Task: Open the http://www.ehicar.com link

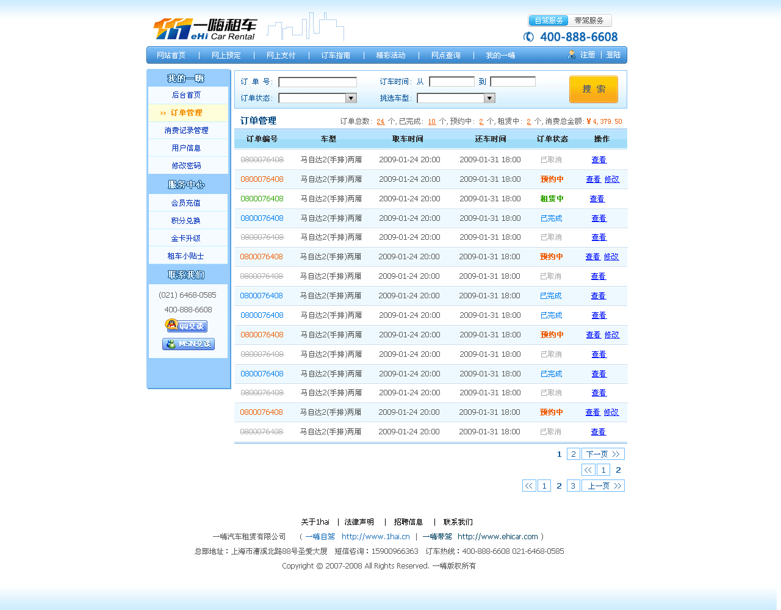Action: (x=498, y=537)
